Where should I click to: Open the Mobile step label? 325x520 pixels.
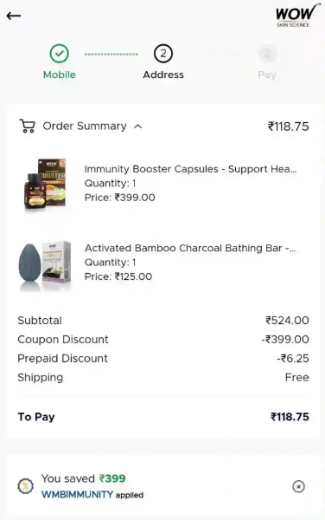60,75
